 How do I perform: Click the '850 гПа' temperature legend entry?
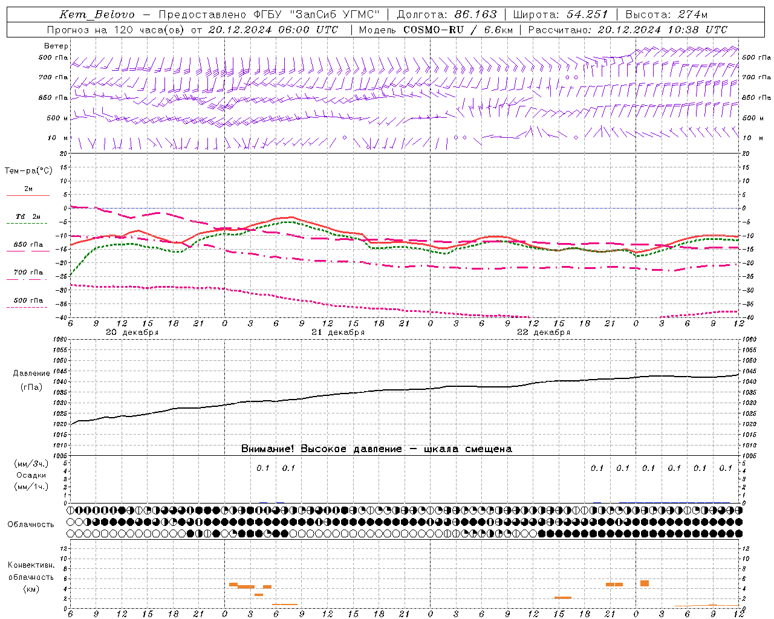[28, 245]
